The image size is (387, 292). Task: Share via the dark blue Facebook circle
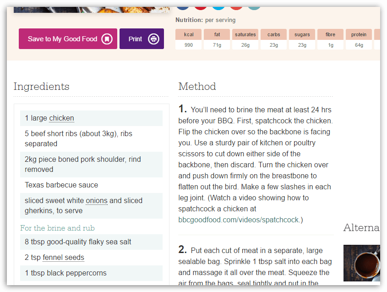[x=183, y=8]
